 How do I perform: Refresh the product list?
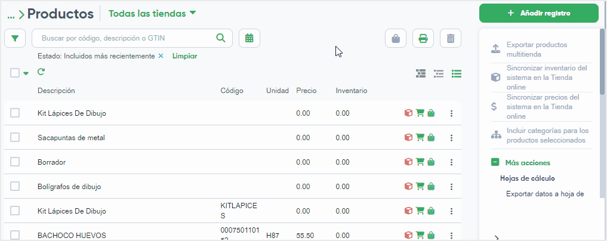(x=41, y=72)
